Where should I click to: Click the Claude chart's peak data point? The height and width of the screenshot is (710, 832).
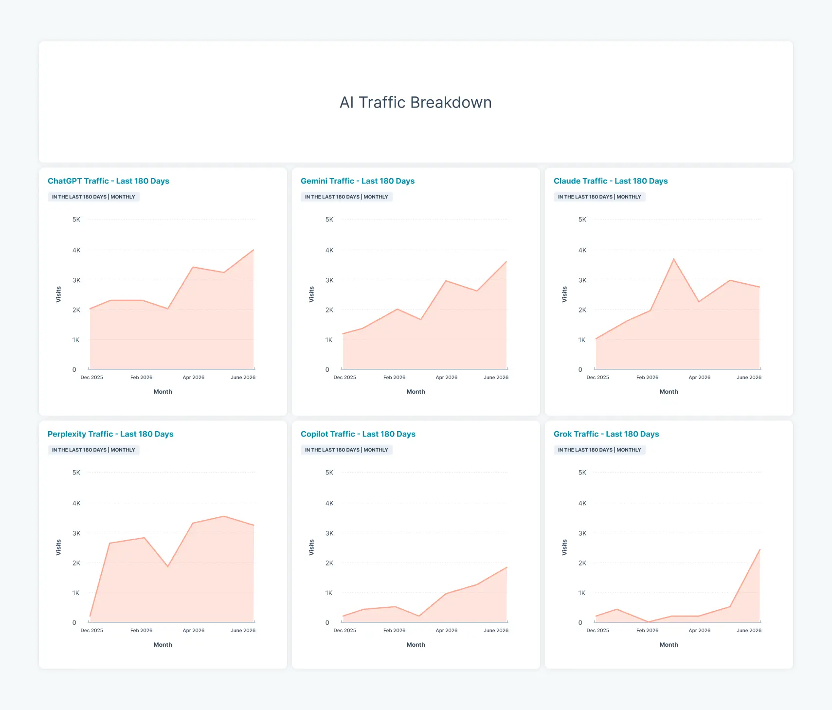tap(674, 259)
